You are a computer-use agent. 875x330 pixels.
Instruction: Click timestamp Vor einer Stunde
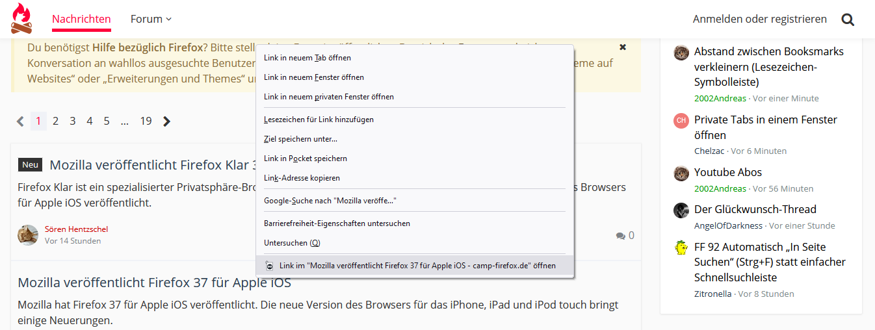(x=802, y=225)
